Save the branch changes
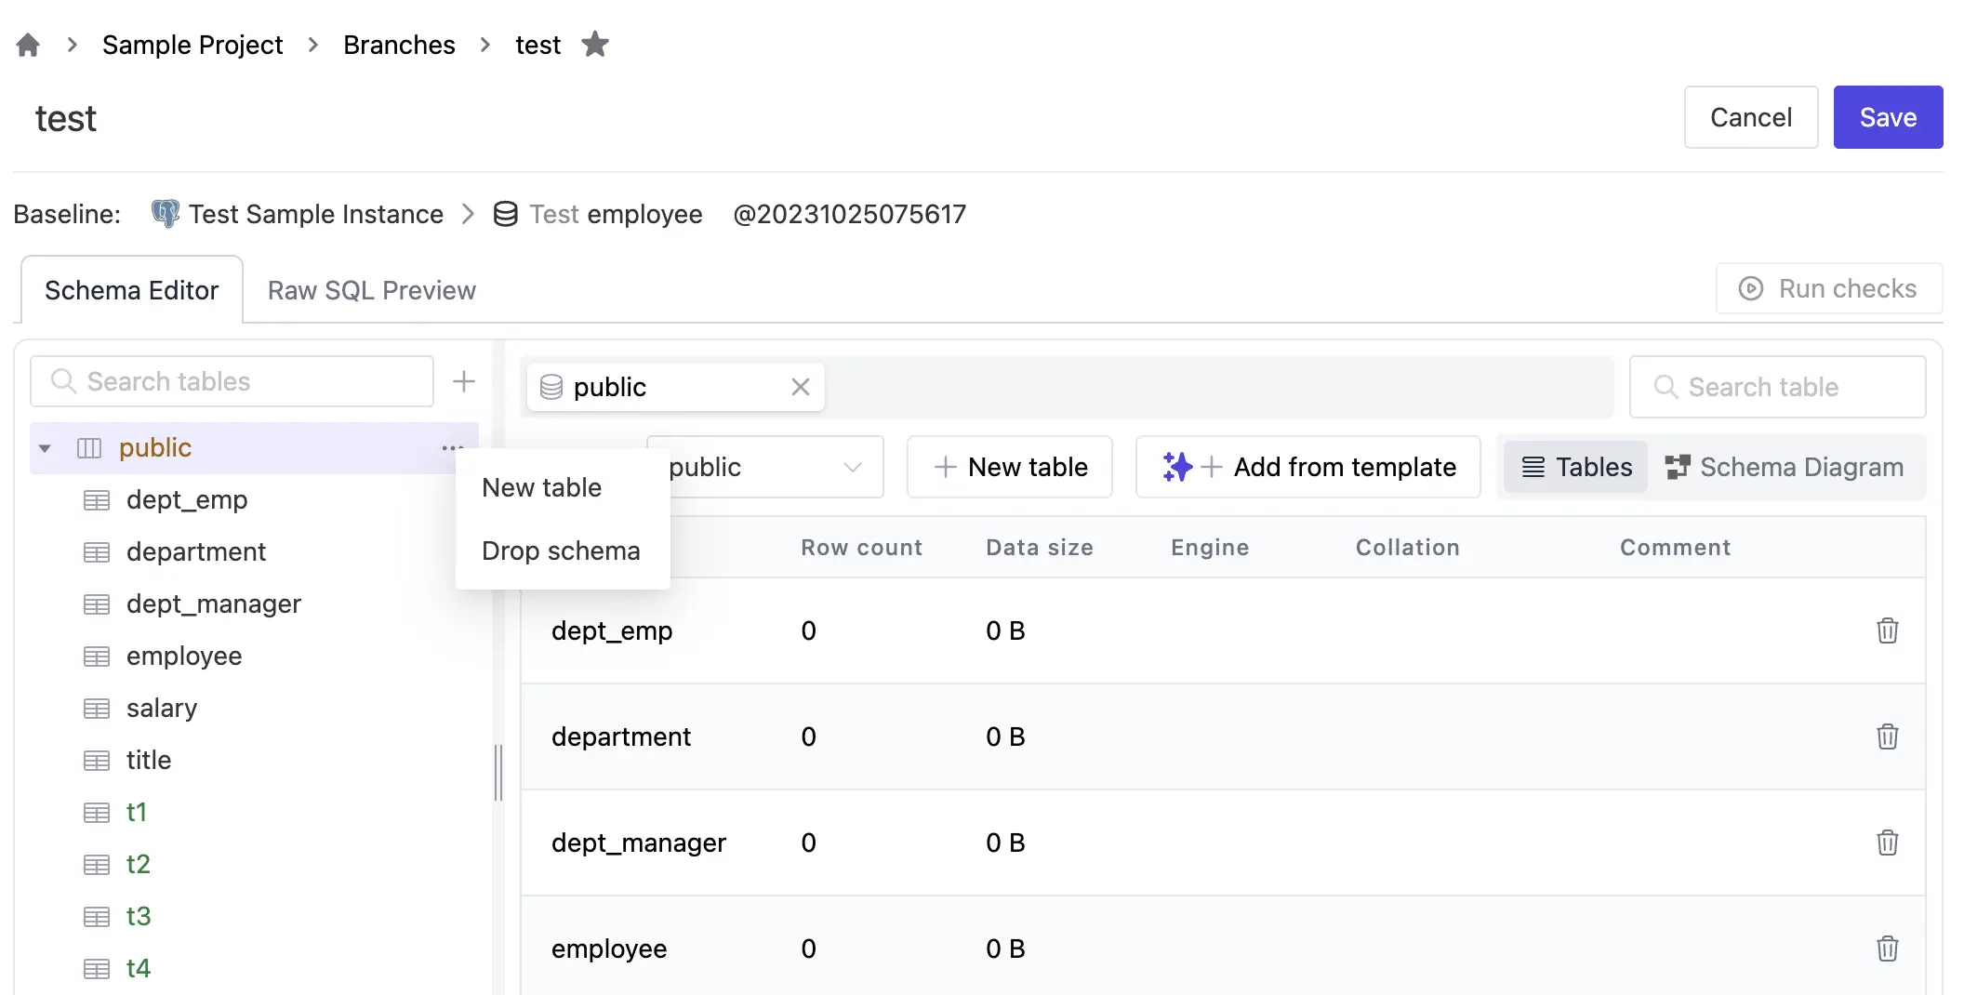This screenshot has height=995, width=1964. point(1888,117)
